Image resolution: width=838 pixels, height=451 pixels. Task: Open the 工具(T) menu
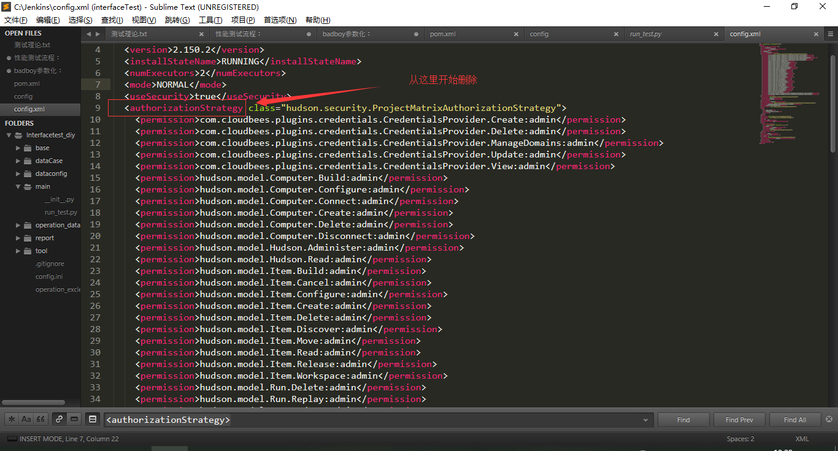[x=210, y=20]
